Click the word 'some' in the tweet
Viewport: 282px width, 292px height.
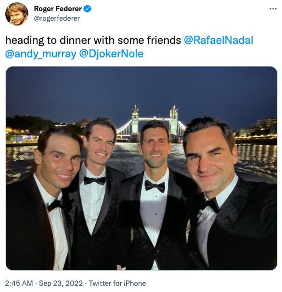click(x=130, y=40)
